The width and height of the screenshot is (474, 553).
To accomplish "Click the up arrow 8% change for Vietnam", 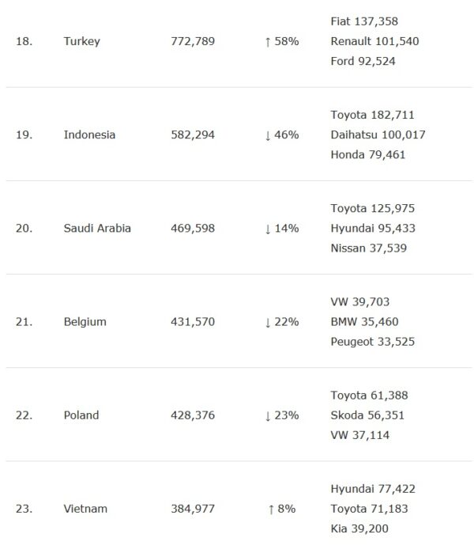I will click(x=280, y=509).
